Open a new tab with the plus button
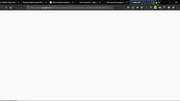This screenshot has height=101, width=180. (x=159, y=2)
